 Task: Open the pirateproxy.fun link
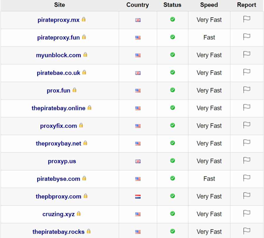tap(58, 38)
